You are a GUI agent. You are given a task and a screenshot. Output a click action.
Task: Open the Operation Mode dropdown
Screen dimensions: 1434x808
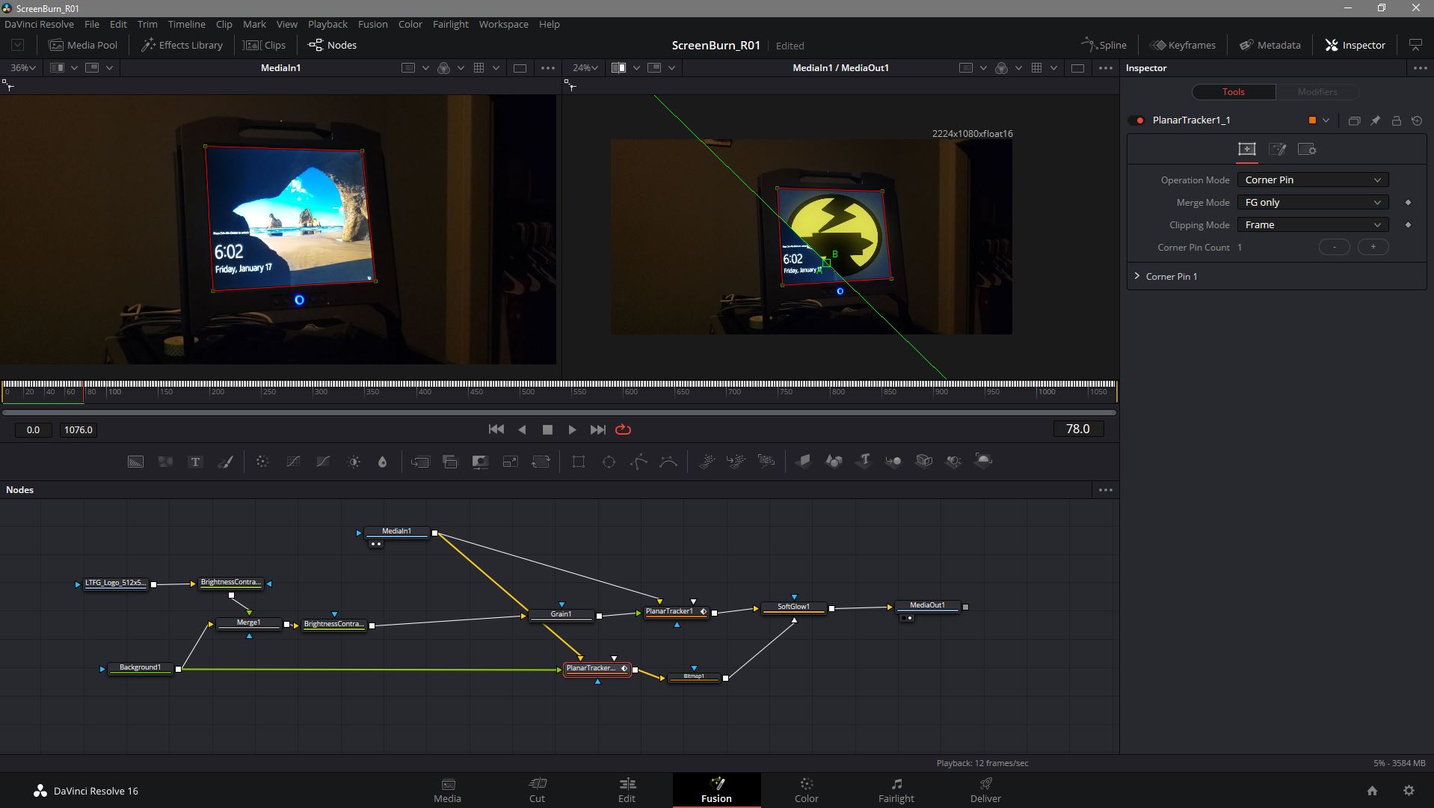[1312, 180]
